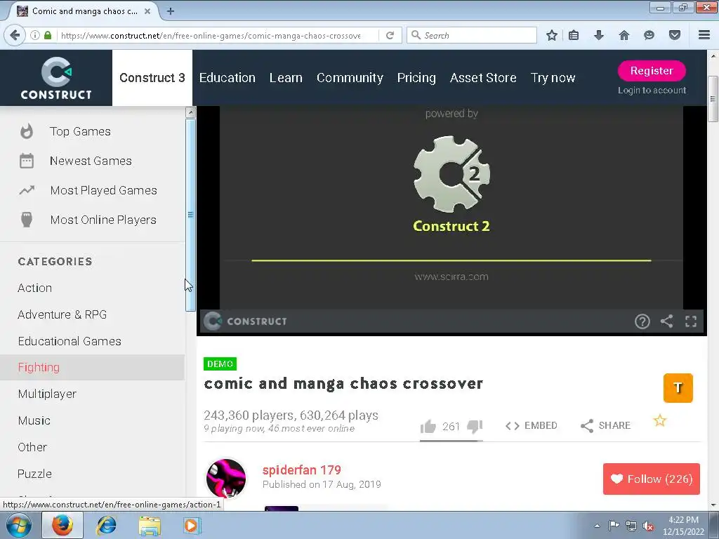Click the page's main vertical scrollbar thumb
The image size is (719, 539).
tap(713, 98)
